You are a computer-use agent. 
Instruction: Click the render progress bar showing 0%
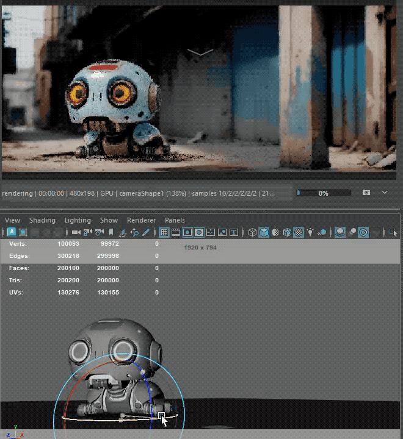324,193
